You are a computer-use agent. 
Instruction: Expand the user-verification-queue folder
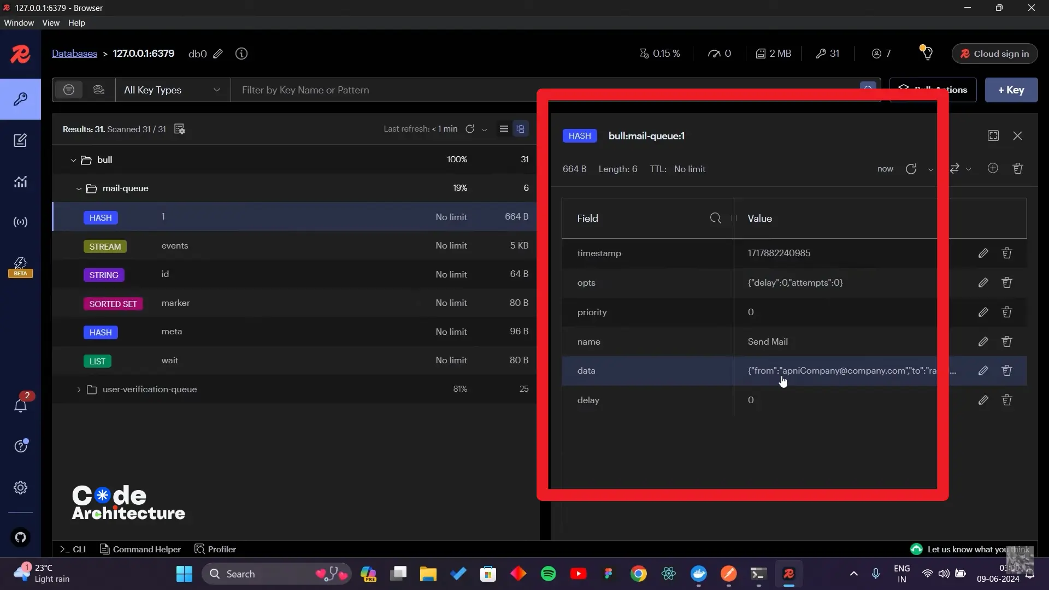[x=79, y=390]
